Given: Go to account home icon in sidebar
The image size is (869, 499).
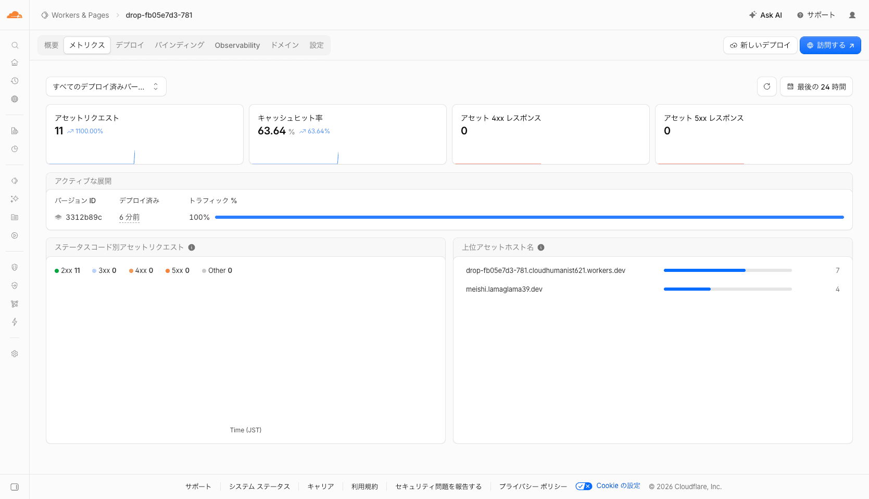Looking at the screenshot, I should [15, 63].
